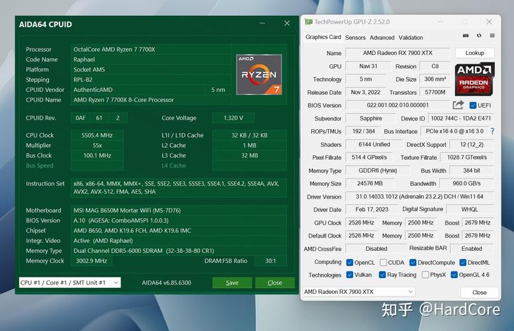Screen dimensions: 514x331
Task: Toggle the OpenCL checkbox
Action: [x=350, y=262]
